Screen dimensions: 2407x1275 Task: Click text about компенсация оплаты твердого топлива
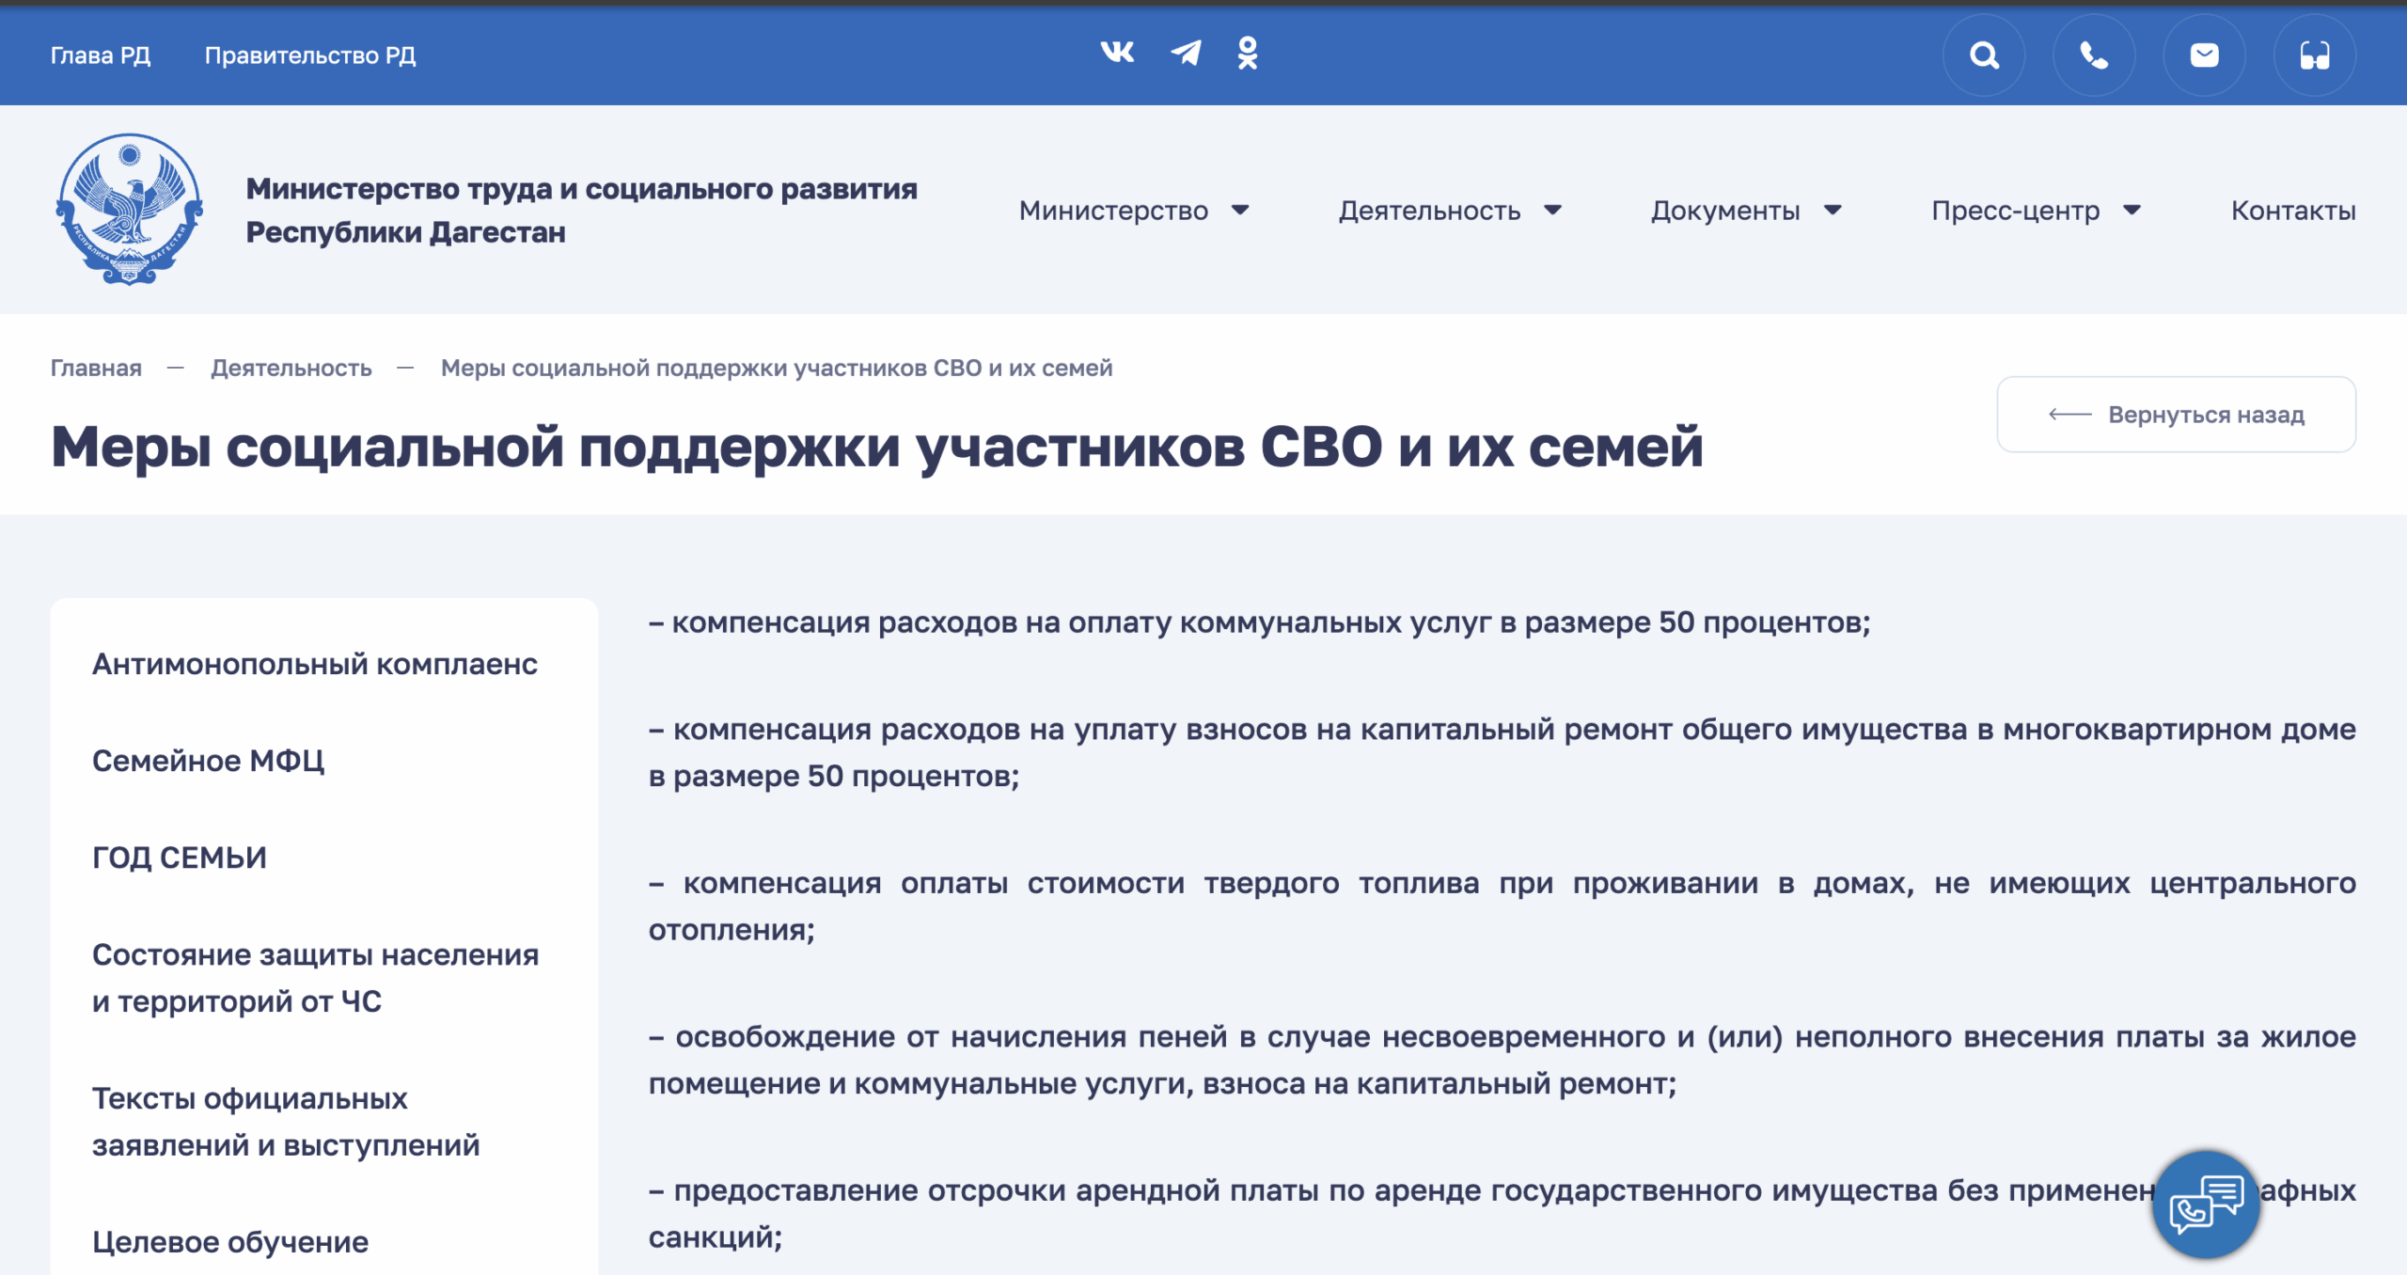tap(1502, 906)
